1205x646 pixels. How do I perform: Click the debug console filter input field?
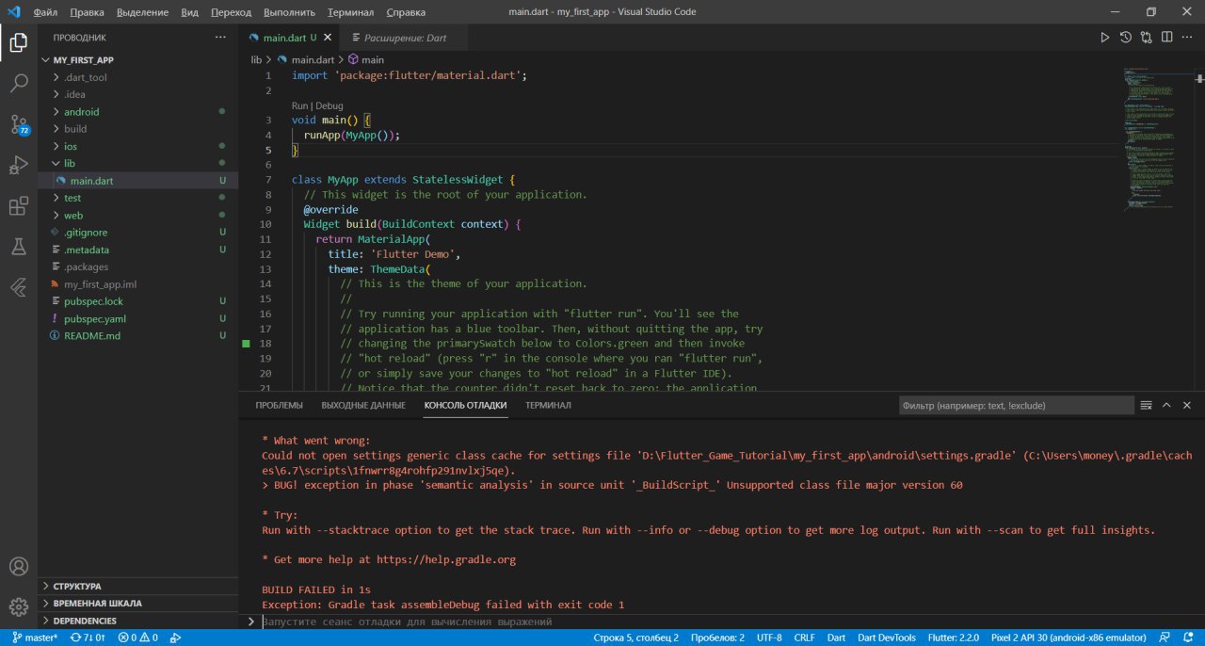point(1015,405)
